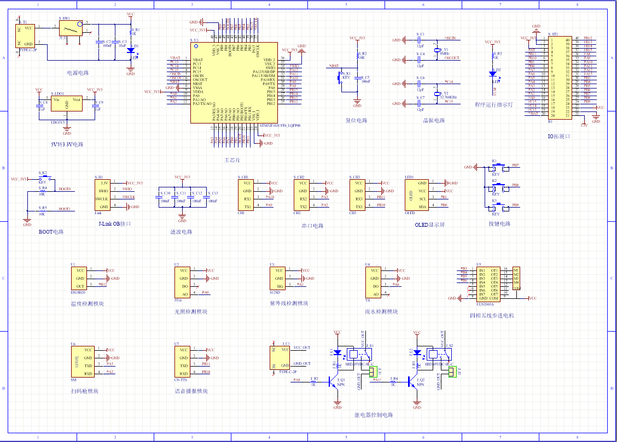The image size is (617, 442).
Task: Select the U4 YS rain sensor block
Action: click(x=373, y=282)
